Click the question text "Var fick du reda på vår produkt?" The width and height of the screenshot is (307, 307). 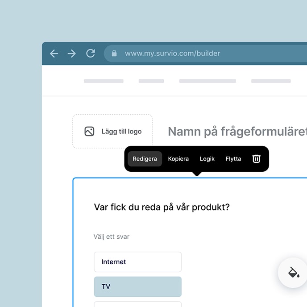(x=162, y=207)
